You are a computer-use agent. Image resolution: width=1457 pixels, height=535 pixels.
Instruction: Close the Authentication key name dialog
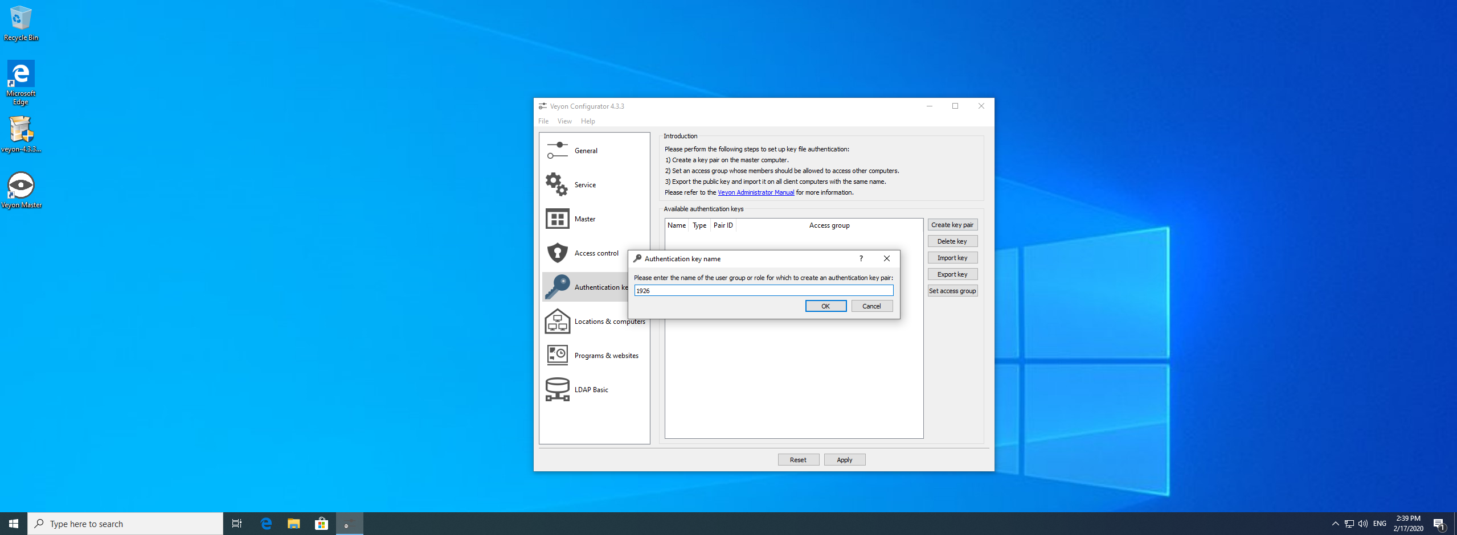[x=887, y=258]
